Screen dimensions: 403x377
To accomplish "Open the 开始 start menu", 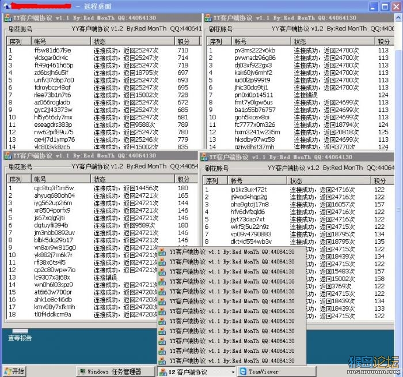I will 14,371.
